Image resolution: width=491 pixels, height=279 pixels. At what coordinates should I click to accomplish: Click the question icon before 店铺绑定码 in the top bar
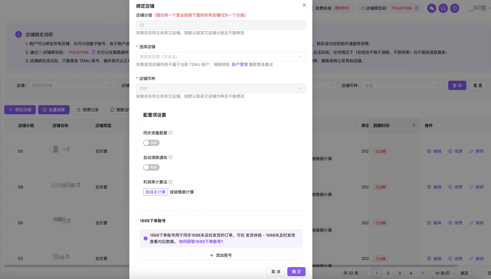363,8
